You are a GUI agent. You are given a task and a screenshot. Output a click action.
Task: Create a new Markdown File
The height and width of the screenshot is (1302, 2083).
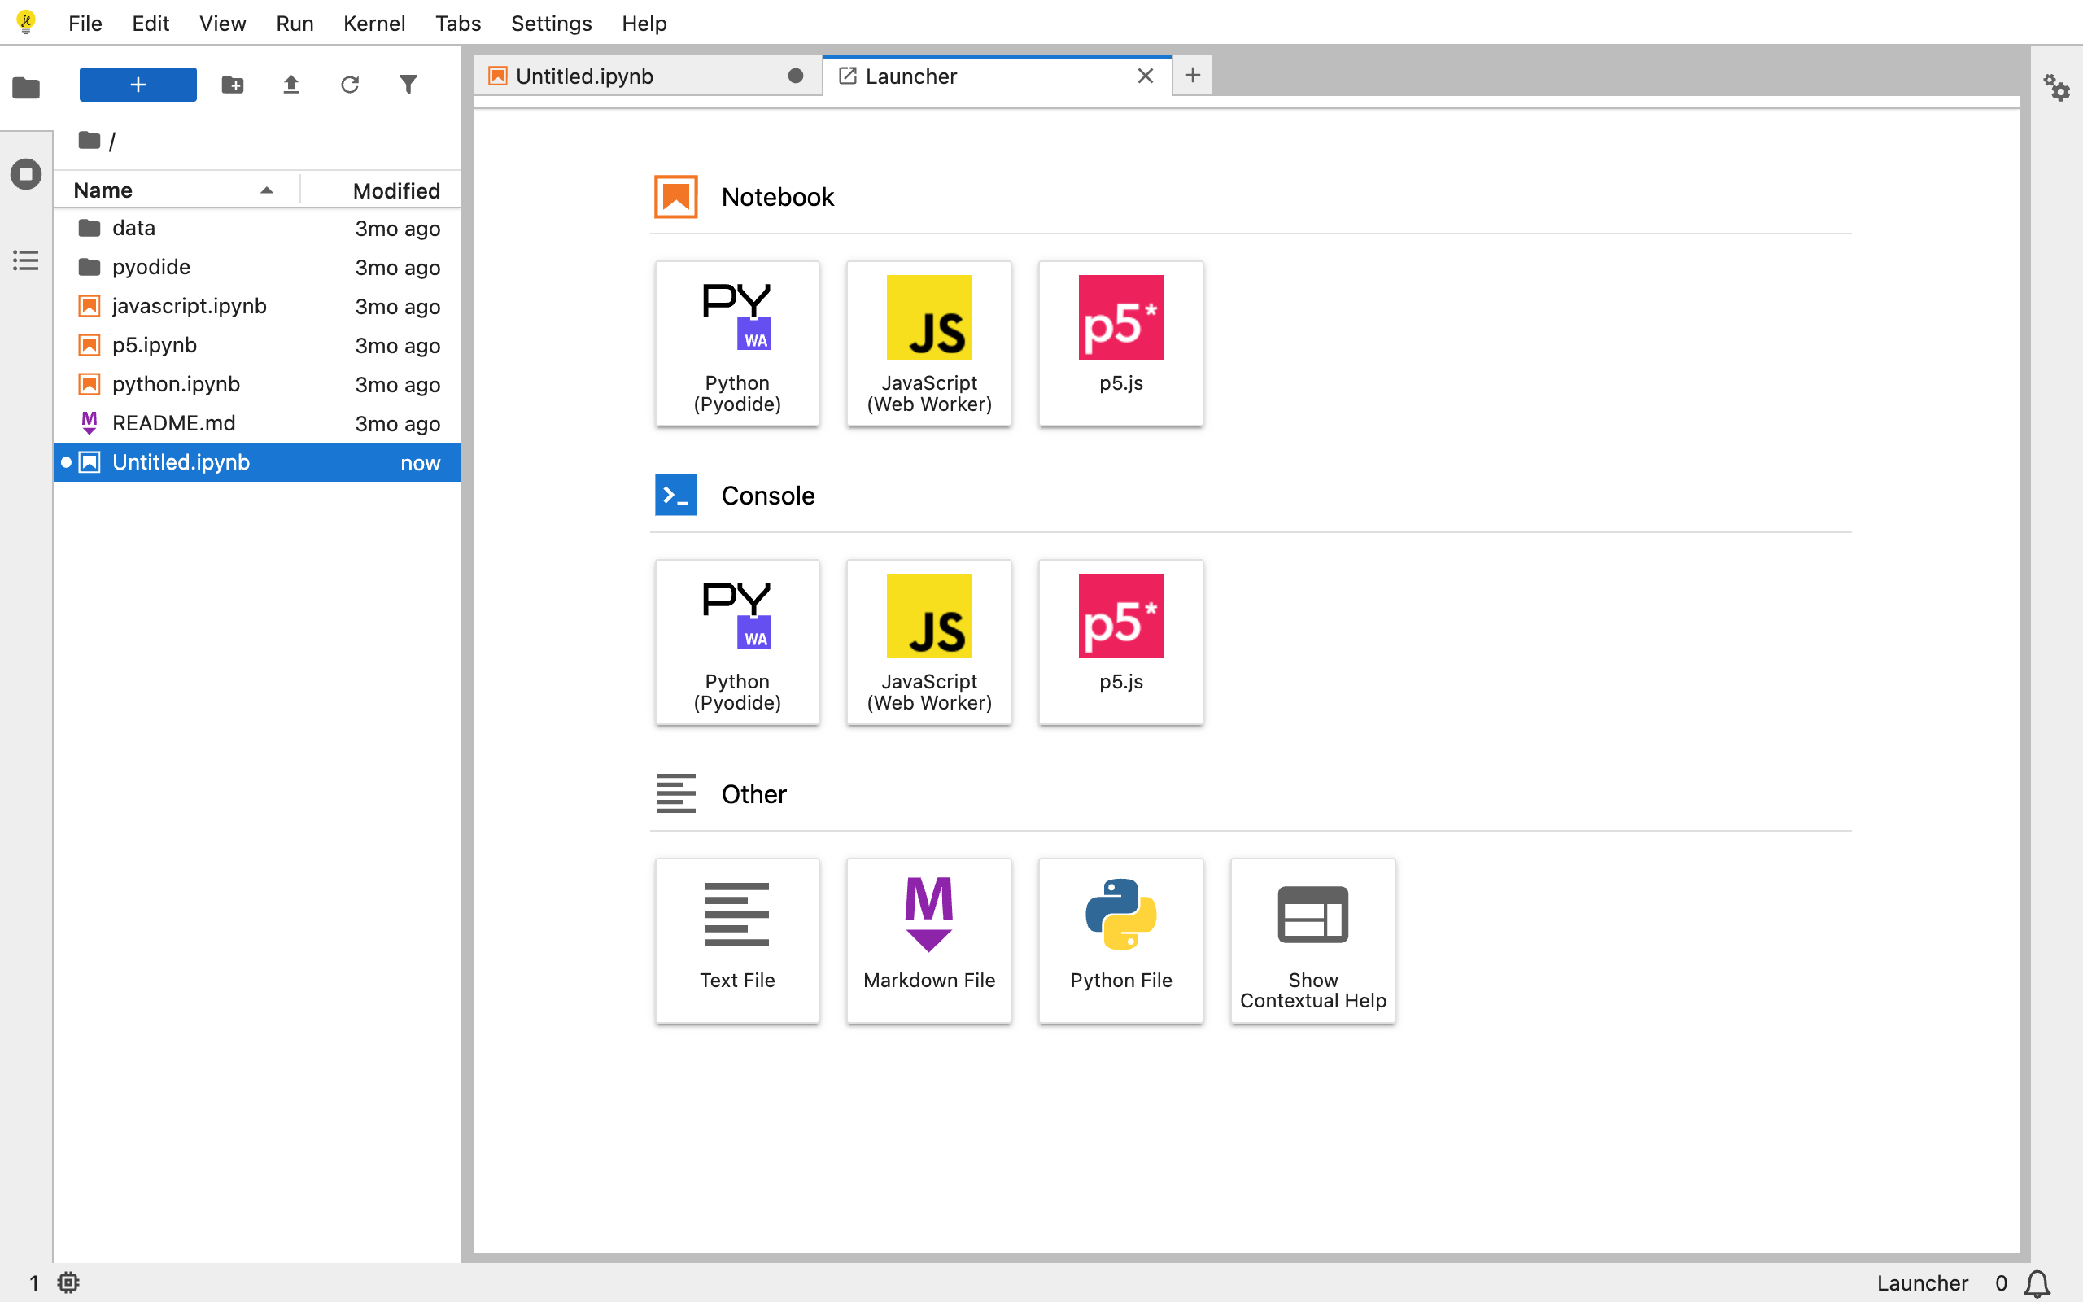point(928,942)
